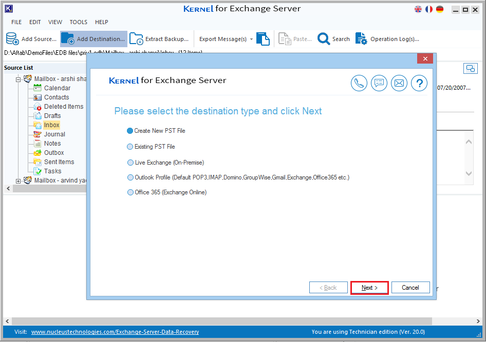
Task: Click the Operation Log(s) icon
Action: click(x=361, y=38)
